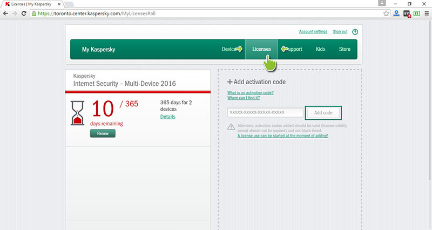Click 'What is an activation code?' link
The width and height of the screenshot is (432, 230).
tap(251, 93)
